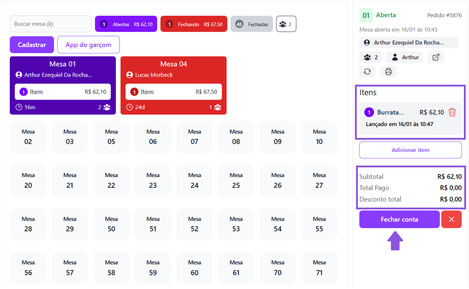Open empty table Mesa 25

236,181
